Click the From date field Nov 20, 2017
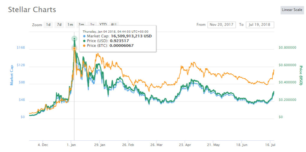Image resolution: width=306 pixels, height=152 pixels. 222,24
